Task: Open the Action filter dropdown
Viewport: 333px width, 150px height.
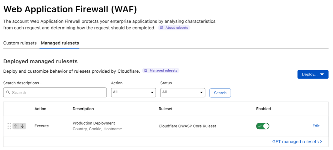Action: point(134,92)
